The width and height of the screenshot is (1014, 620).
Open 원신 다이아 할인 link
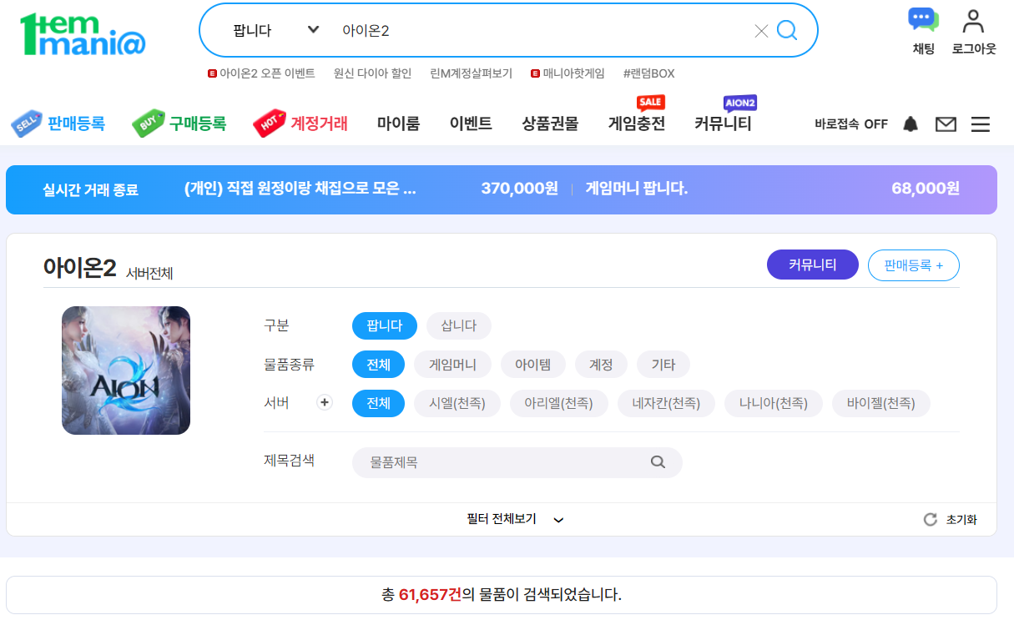point(372,73)
